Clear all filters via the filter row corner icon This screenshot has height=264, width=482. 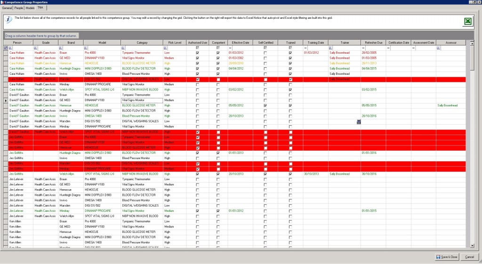point(6,48)
